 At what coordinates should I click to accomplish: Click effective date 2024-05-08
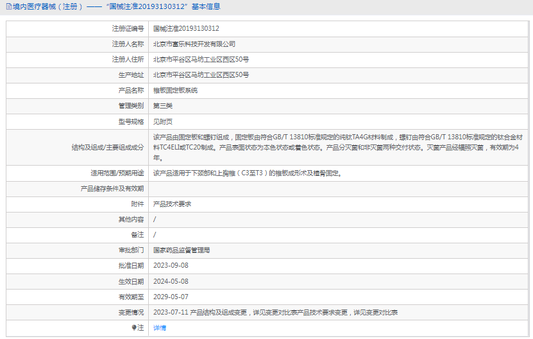click(x=171, y=281)
